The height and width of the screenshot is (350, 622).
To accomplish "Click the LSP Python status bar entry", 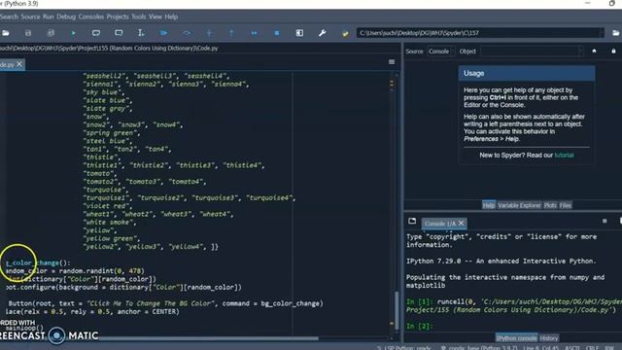I will tap(403, 348).
